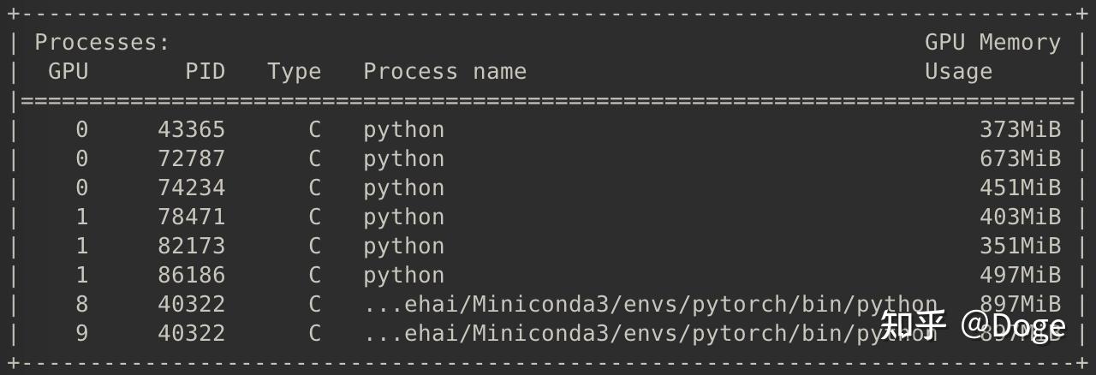
Task: Select the "PID" column header
Action: 205,71
